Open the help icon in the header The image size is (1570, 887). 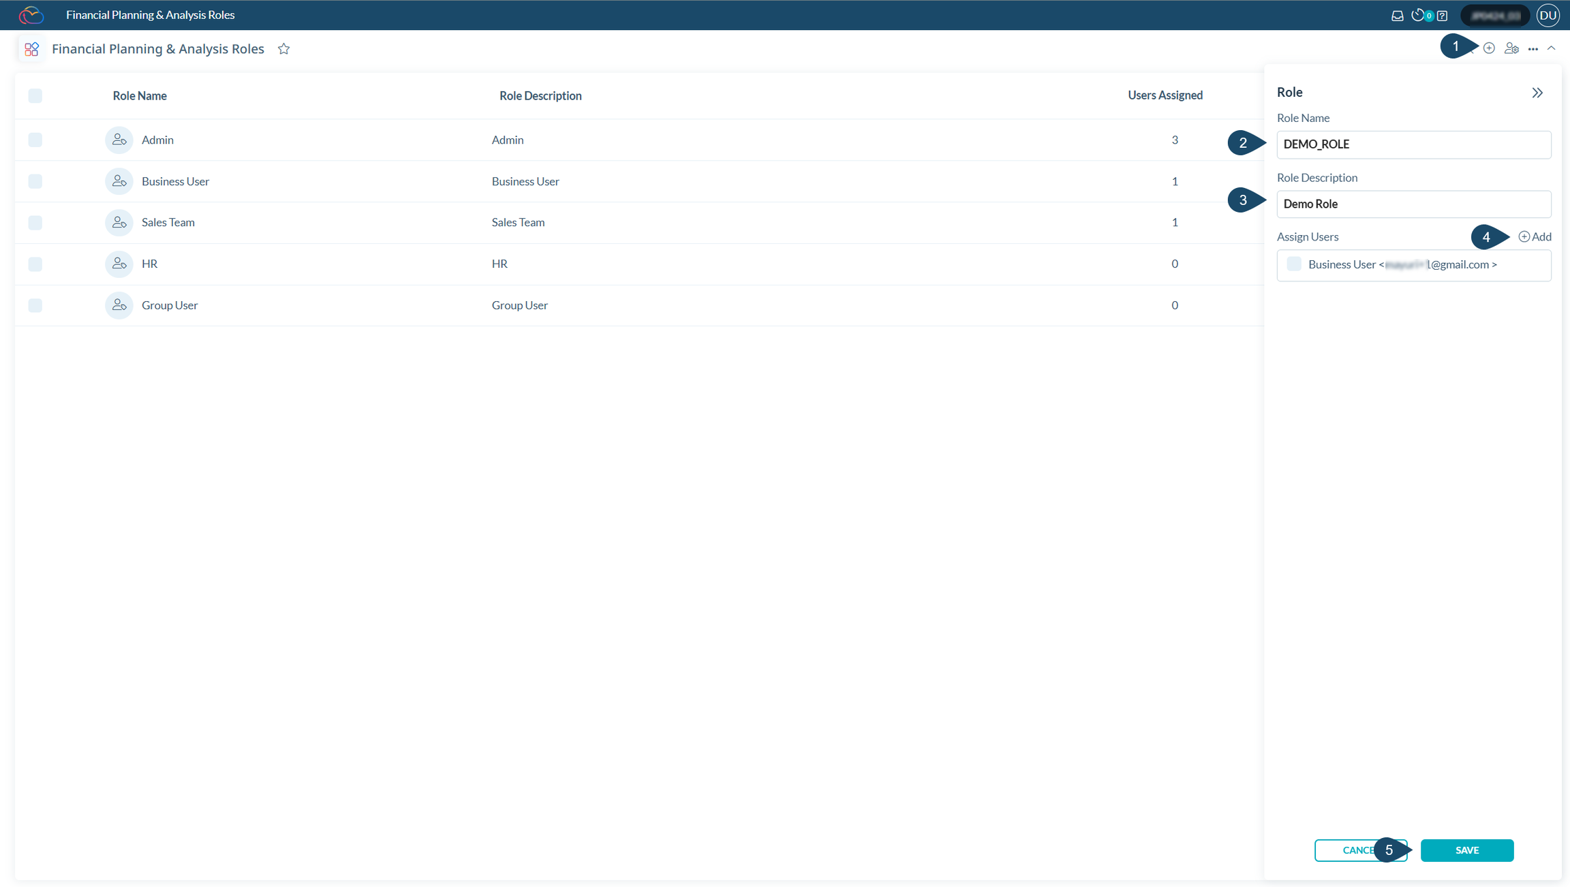[1443, 15]
